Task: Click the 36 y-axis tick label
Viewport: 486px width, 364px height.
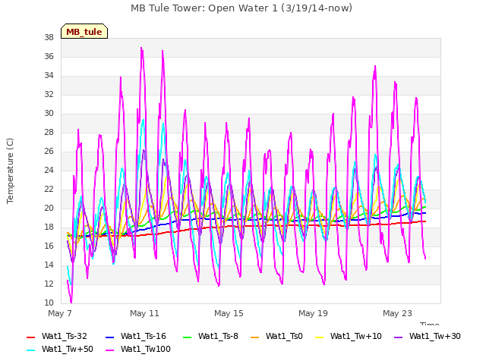Action: 49,57
